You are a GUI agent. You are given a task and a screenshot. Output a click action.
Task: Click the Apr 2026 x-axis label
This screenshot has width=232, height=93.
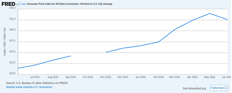coord(192,77)
